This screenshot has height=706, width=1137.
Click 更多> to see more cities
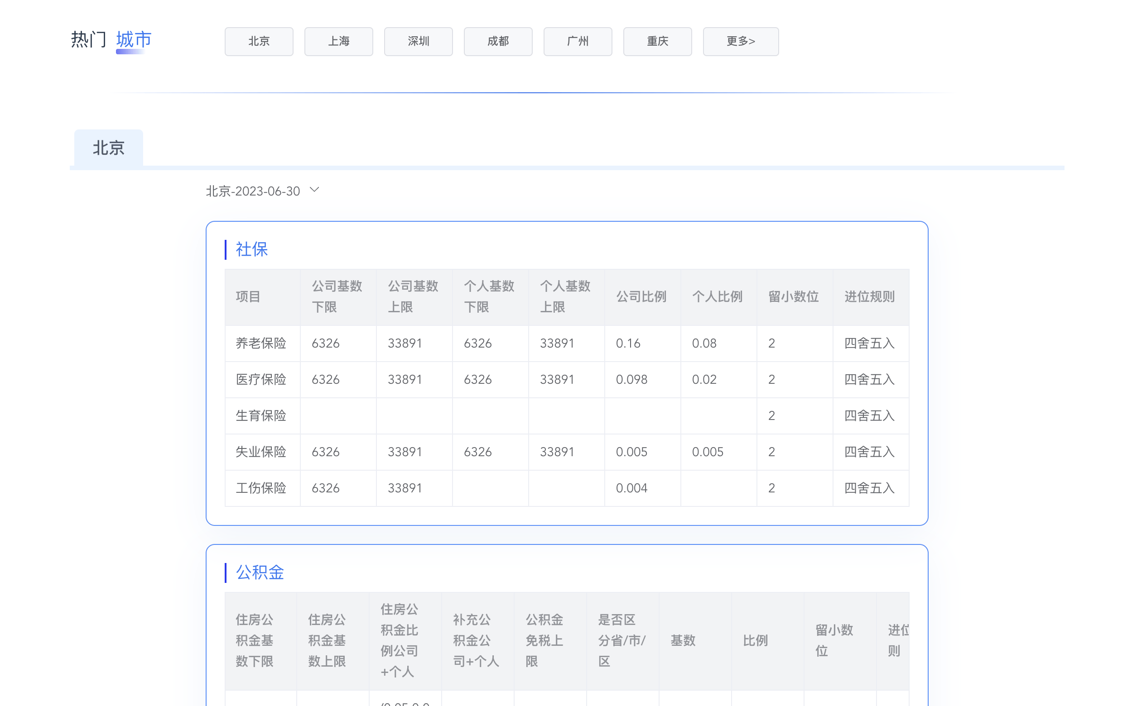point(740,41)
